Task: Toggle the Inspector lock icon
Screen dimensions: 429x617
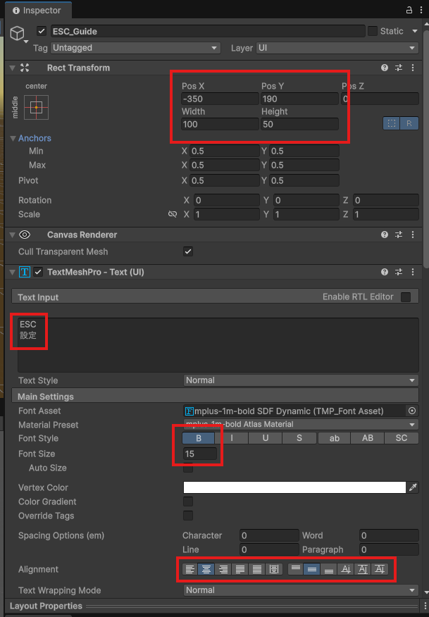Action: tap(409, 10)
